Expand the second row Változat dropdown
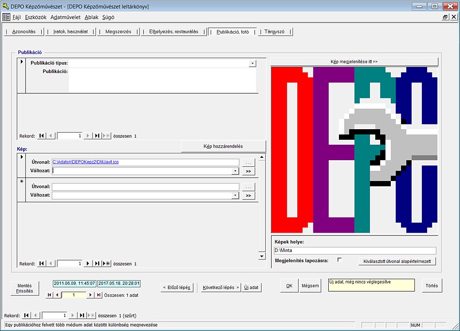Screen dimensions: 460x331 point(235,196)
